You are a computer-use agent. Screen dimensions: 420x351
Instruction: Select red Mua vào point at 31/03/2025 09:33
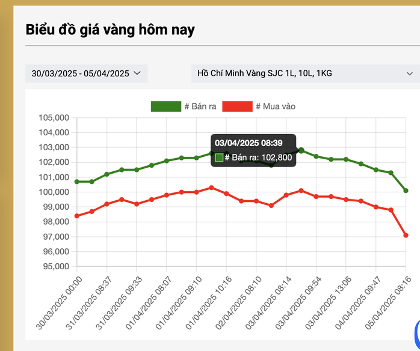[x=137, y=204]
